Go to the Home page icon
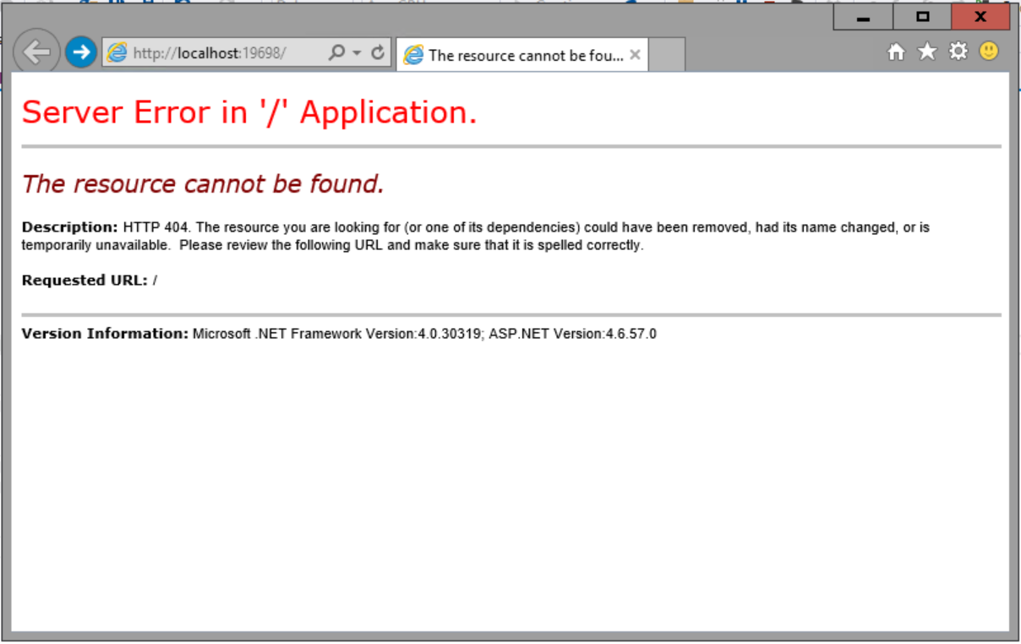 pos(896,52)
